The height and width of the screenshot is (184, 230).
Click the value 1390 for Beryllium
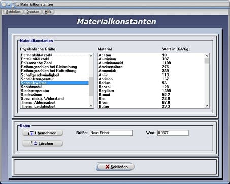pos(167,91)
